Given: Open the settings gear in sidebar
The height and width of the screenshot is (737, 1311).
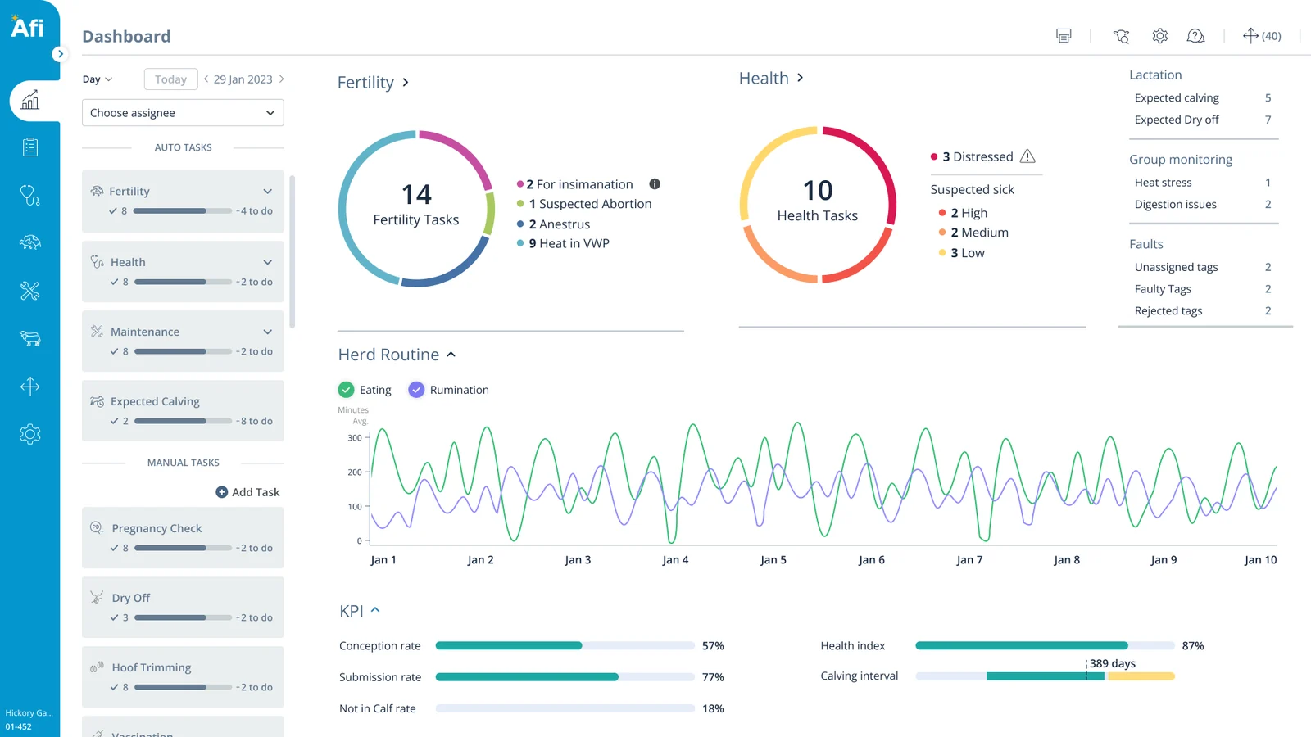Looking at the screenshot, I should 30,434.
